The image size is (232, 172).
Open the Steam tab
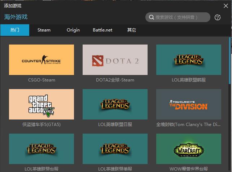point(44,30)
